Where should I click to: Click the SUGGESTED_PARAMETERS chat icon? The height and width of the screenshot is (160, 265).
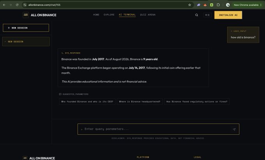coord(60,94)
